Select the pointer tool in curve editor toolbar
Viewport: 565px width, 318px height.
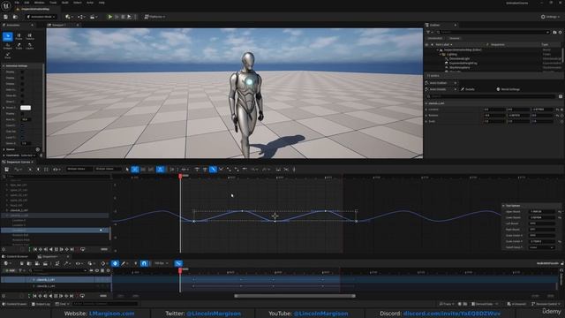pyautogui.click(x=127, y=169)
